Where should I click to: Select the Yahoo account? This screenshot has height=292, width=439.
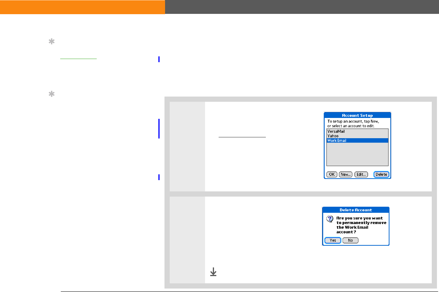357,136
